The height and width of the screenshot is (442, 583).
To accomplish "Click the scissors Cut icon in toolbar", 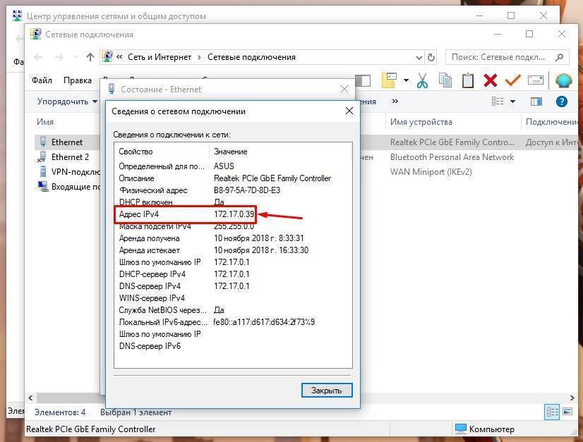I will 422,80.
